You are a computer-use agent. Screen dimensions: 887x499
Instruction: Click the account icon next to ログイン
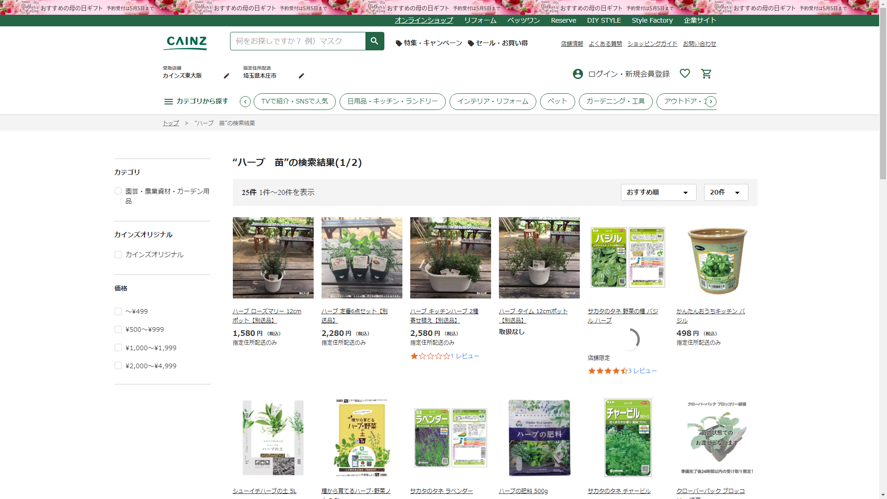pyautogui.click(x=577, y=74)
